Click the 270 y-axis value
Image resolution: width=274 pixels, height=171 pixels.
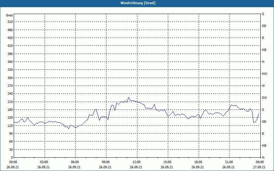(x=10, y=86)
